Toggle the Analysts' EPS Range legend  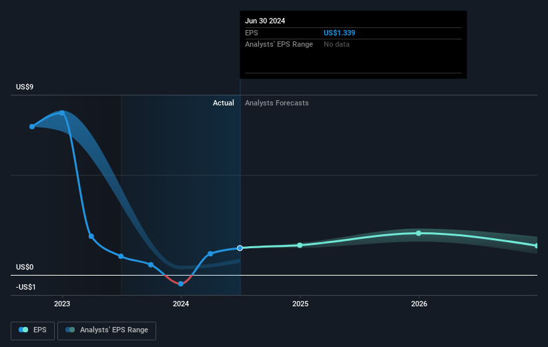pyautogui.click(x=107, y=330)
